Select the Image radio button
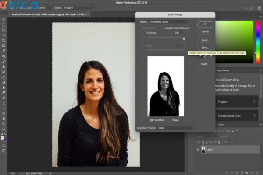This screenshot has height=175, width=263. (170, 120)
